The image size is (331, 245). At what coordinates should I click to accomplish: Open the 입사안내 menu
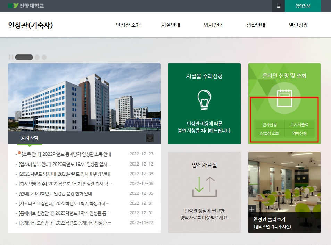pos(213,25)
